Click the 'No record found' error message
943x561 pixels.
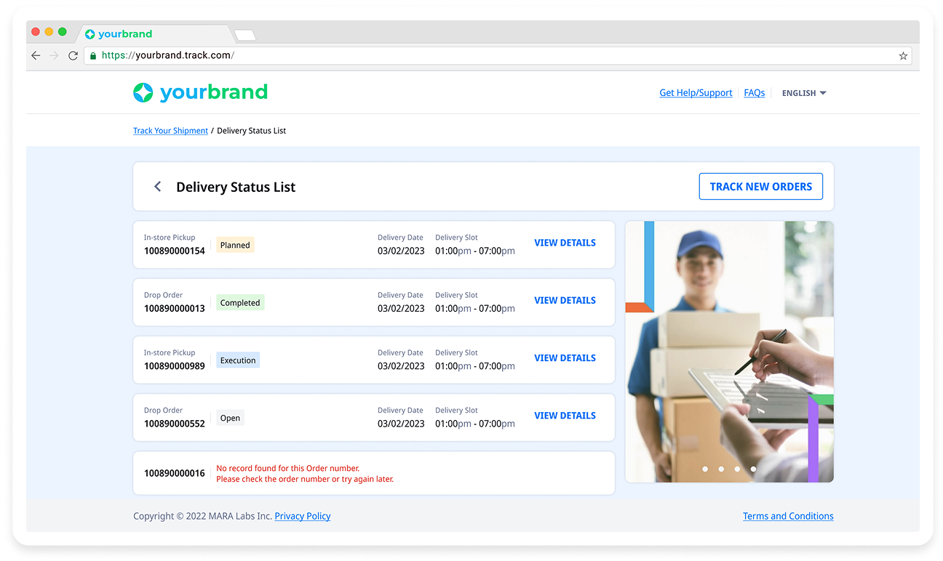click(x=305, y=474)
